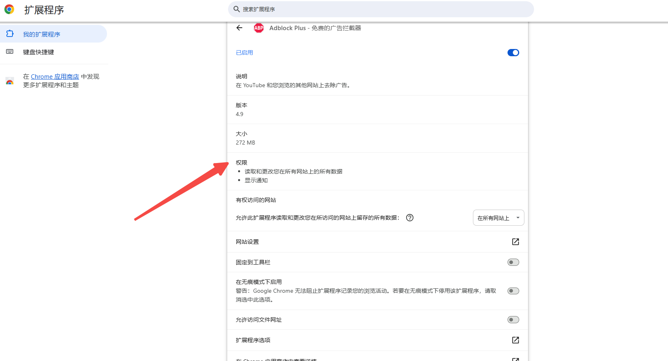This screenshot has height=361, width=668.
Task: Go back with the left arrow
Action: pos(239,28)
